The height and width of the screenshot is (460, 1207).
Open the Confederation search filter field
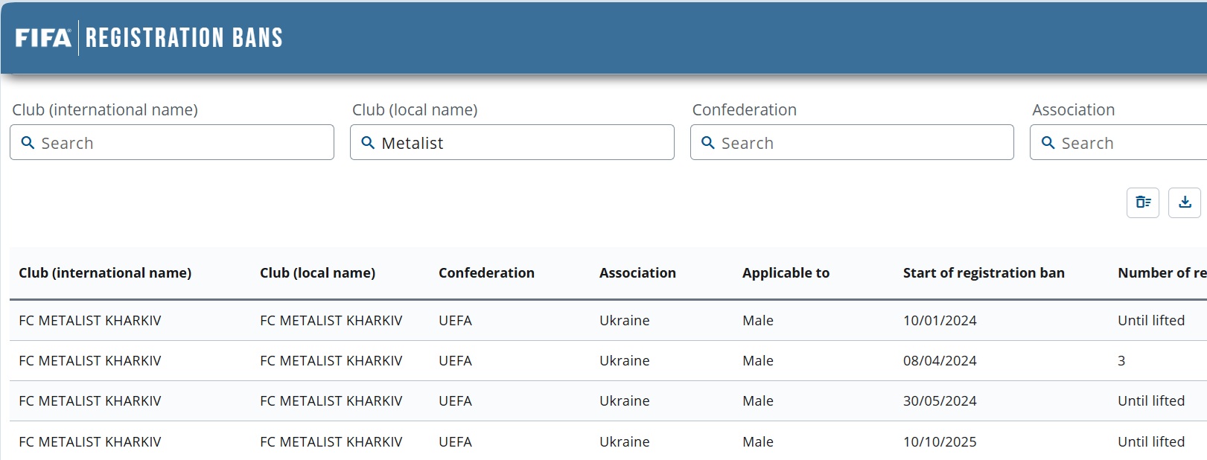(862, 143)
